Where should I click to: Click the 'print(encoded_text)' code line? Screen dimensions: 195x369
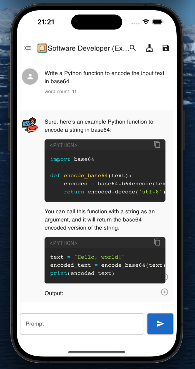tap(82, 273)
